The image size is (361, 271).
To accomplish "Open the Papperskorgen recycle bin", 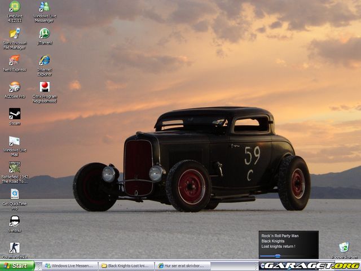I will pos(344,247).
